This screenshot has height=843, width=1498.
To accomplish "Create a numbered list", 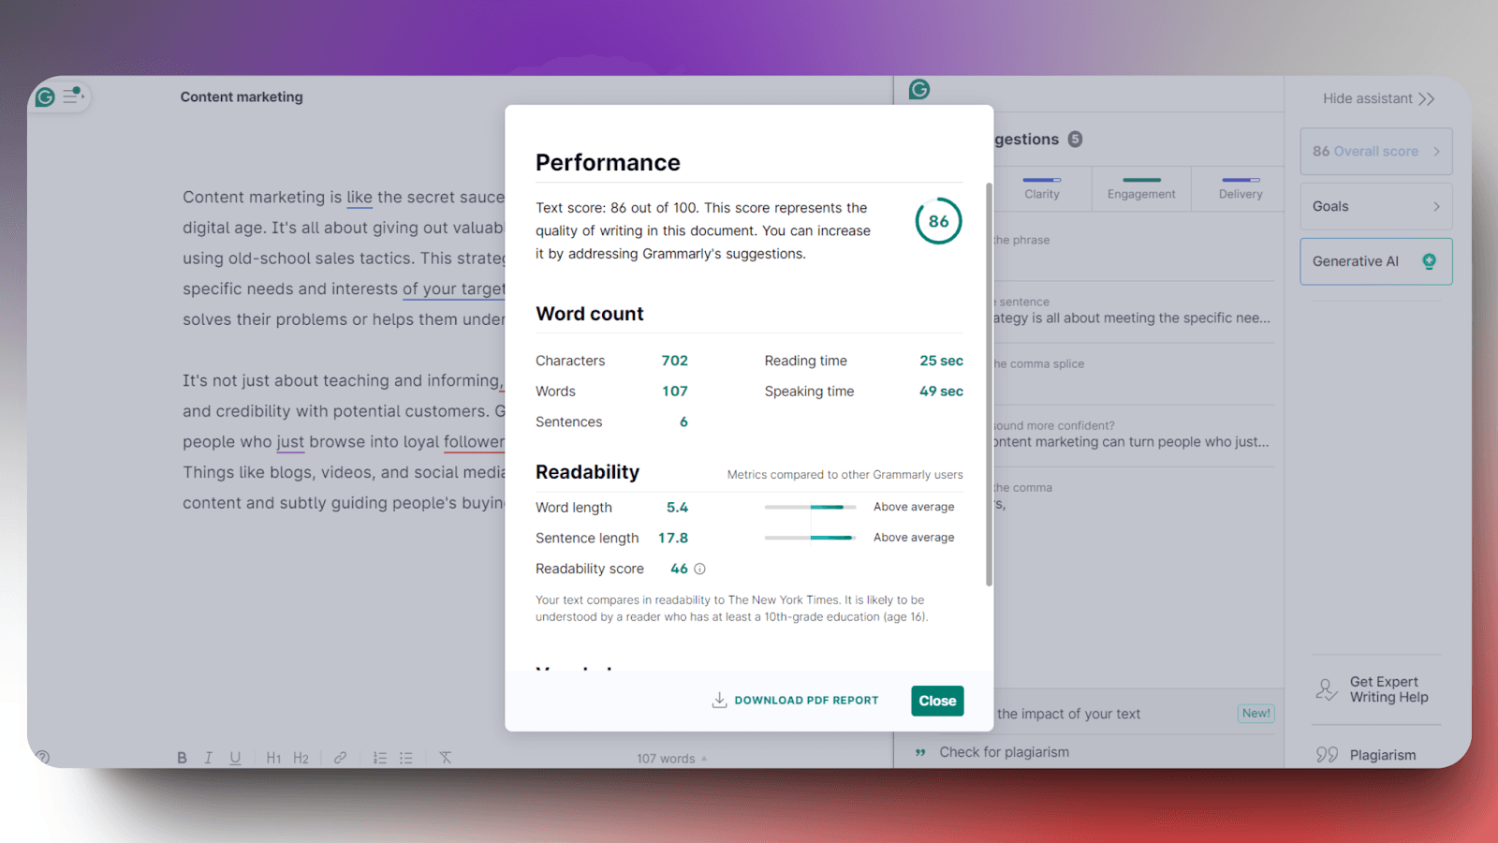I will coord(380,758).
